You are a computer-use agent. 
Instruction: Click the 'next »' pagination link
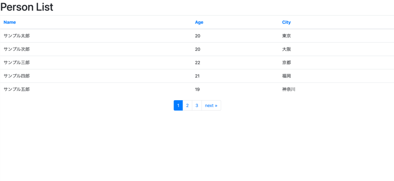pyautogui.click(x=211, y=105)
